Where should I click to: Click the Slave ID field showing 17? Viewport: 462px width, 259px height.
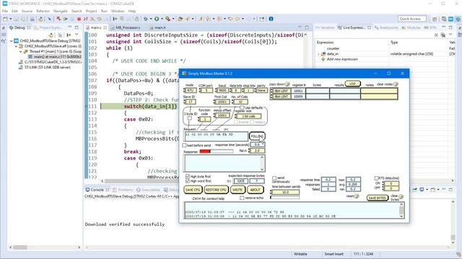(x=190, y=102)
